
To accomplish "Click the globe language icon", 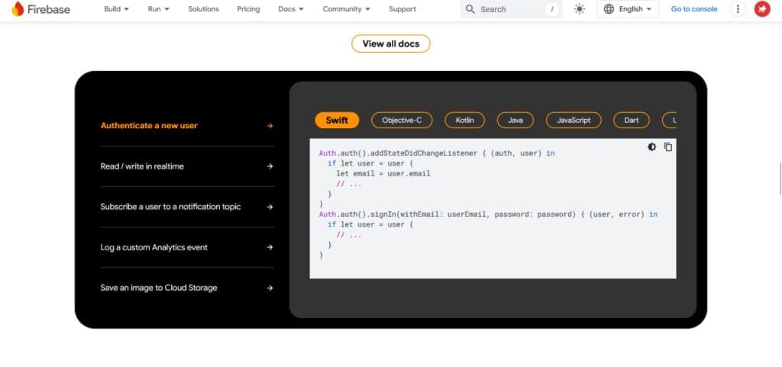I will click(609, 9).
